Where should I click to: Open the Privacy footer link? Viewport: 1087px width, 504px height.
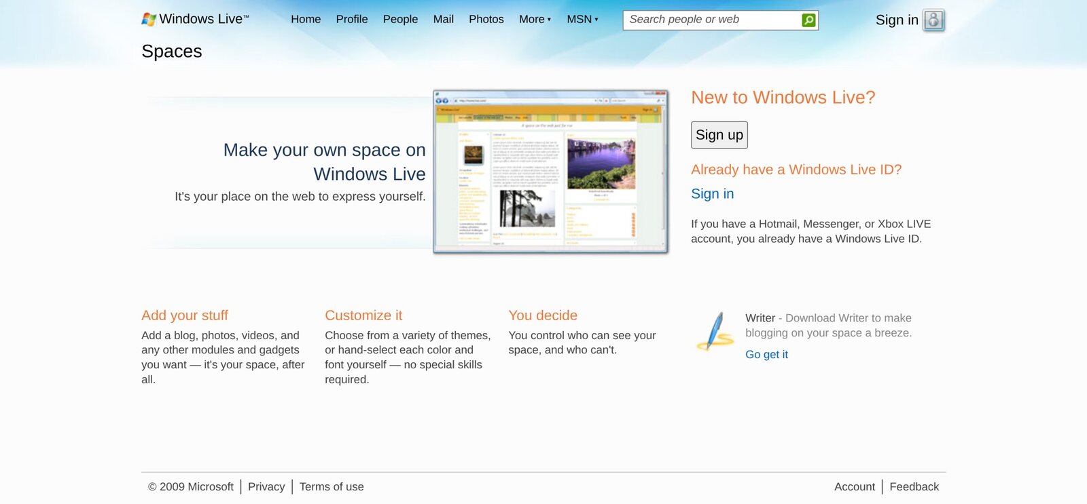tap(266, 487)
